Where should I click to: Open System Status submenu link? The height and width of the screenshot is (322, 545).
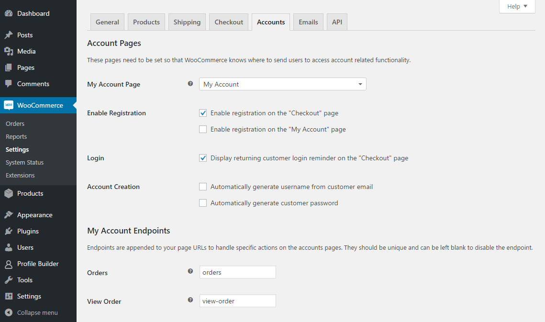(25, 162)
